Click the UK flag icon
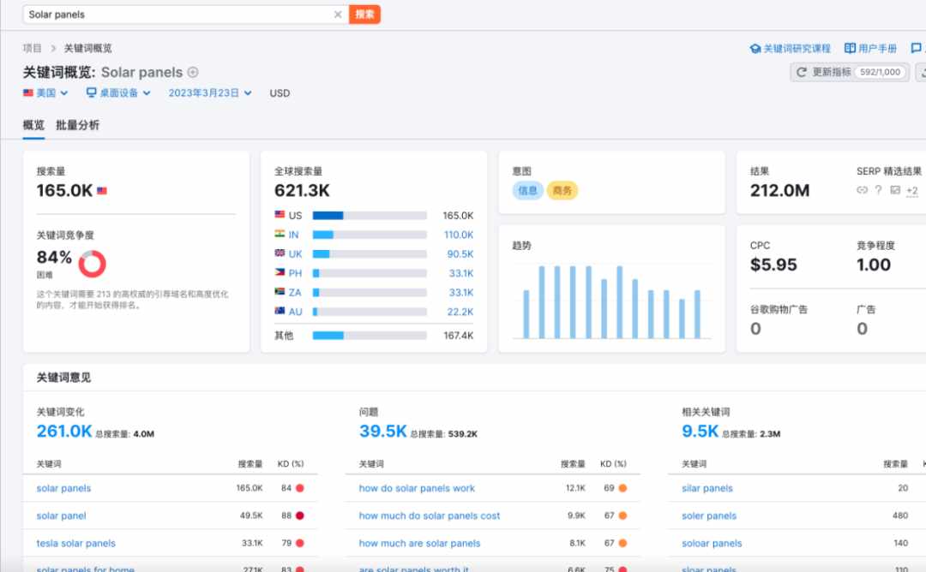Screen dimensions: 926x572 coord(280,253)
